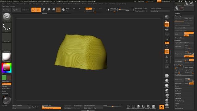Click the green main color swatch
The width and height of the screenshot is (197, 111).
pyautogui.click(x=4, y=77)
